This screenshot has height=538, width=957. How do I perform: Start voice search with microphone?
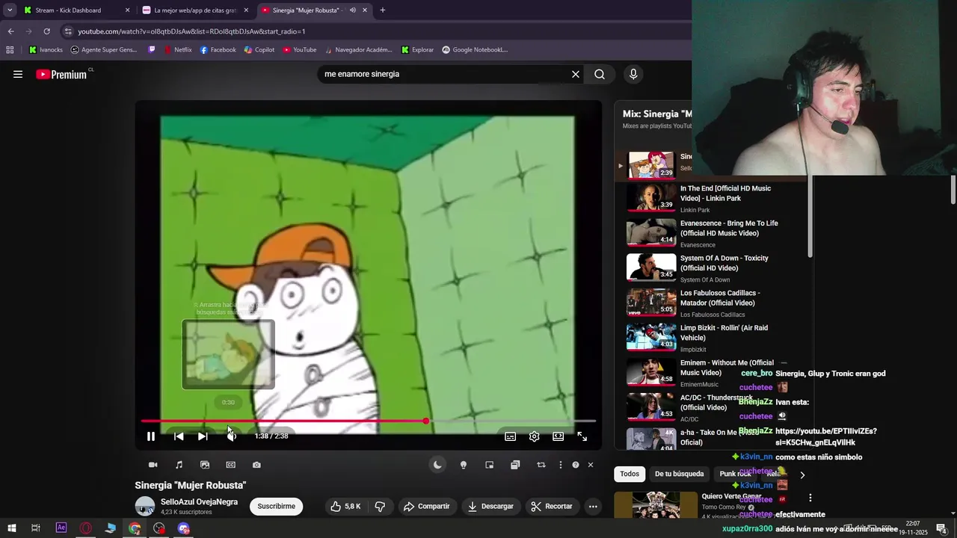[x=633, y=74]
